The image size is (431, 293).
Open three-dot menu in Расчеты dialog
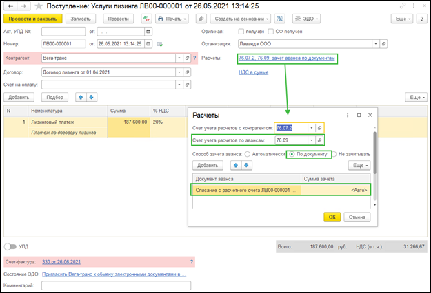click(x=348, y=116)
